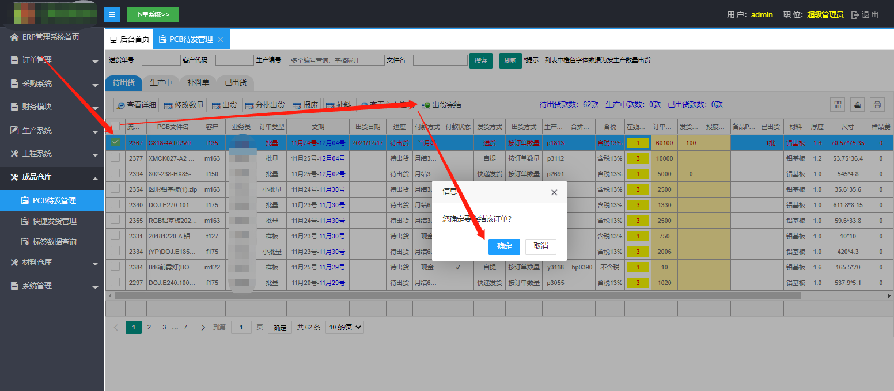The height and width of the screenshot is (391, 894).
Task: Close the PCB待发管理 tab
Action: click(220, 39)
